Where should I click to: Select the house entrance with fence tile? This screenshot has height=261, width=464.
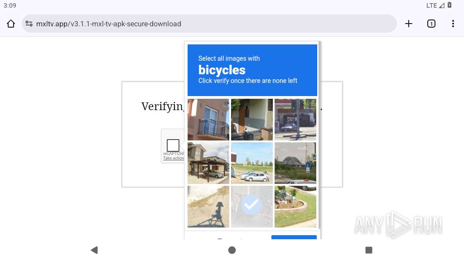(x=252, y=120)
